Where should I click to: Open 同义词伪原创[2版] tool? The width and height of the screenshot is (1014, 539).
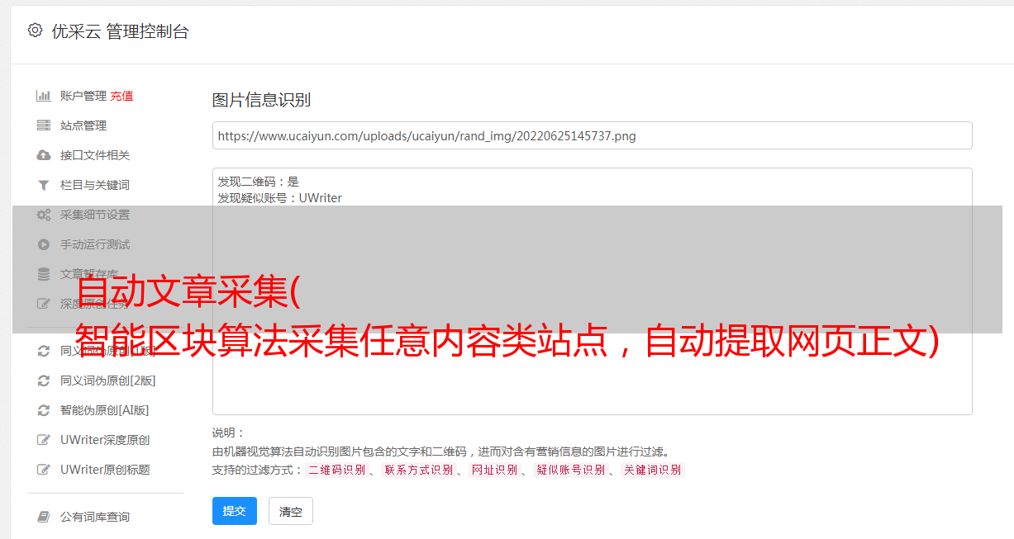point(108,381)
